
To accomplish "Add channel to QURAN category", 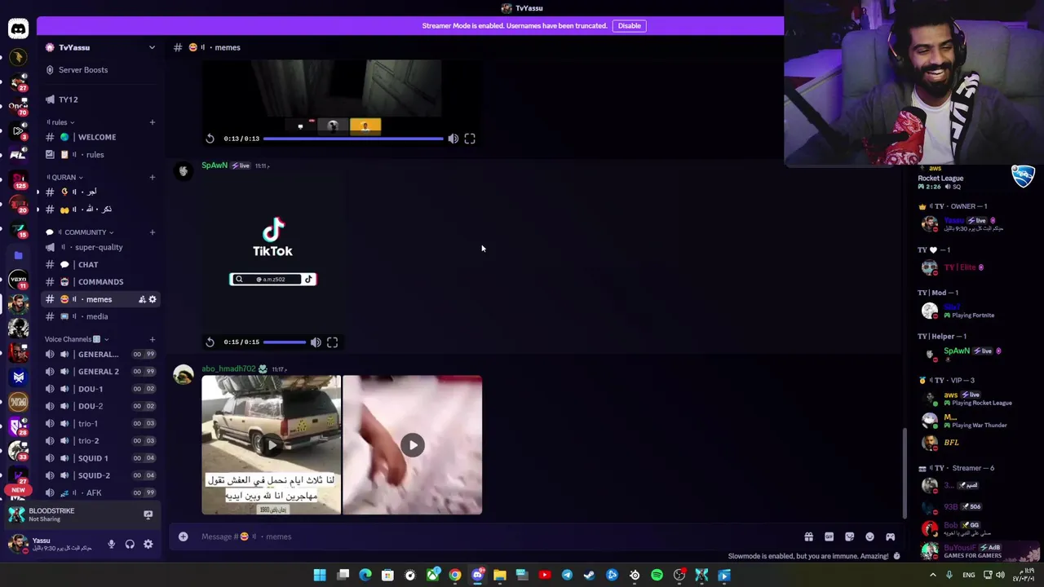I will 152,177.
